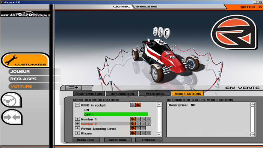Switch to the Information tab

(122, 94)
